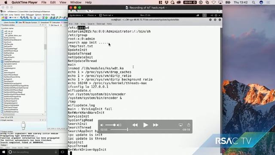Open the Places dropdown in Kali top bar

click(92, 15)
